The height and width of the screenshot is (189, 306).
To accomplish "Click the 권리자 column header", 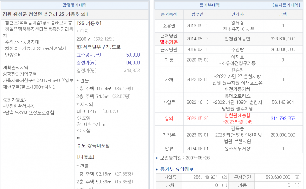I will tap(238, 14).
